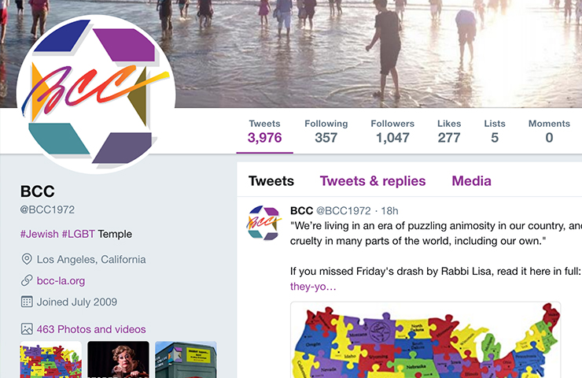Screen dimensions: 582x378
Task: Open the bcc-la.org website link
Action: tap(61, 280)
